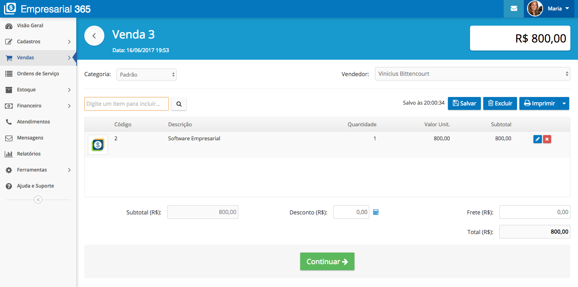Collapse the sidebar with double-chevron icon

[x=38, y=200]
